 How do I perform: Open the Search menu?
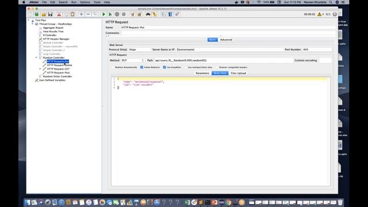(63, 2)
